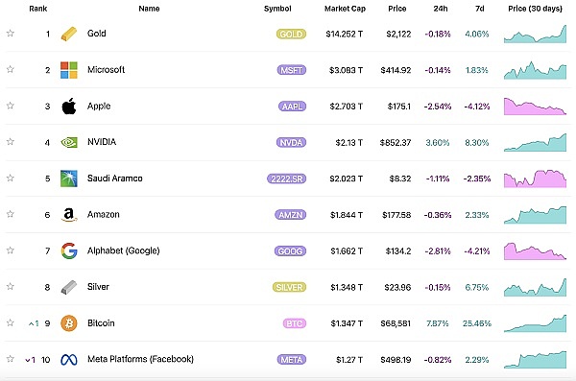Click the NVDA symbol badge
The image size is (576, 381).
pos(291,142)
